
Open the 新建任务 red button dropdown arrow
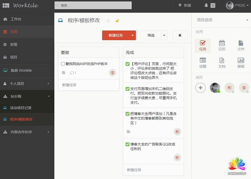[133, 35]
